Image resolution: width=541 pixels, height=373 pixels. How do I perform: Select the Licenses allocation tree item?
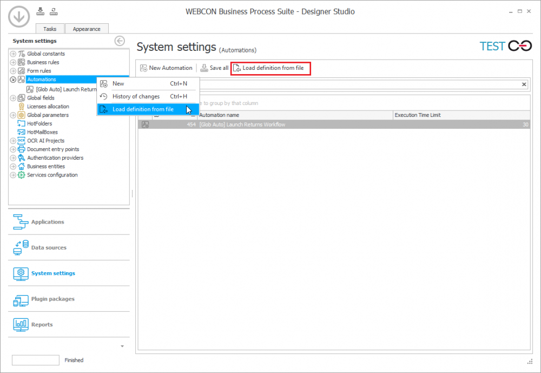[x=48, y=106]
